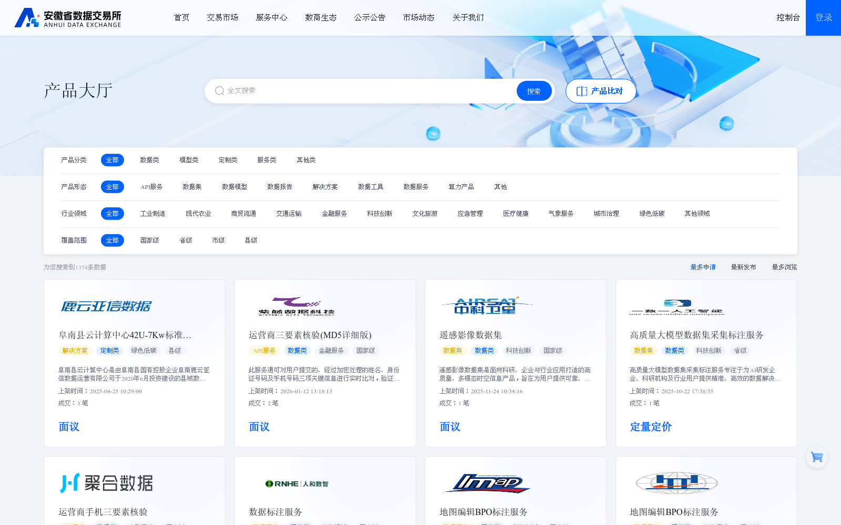
Task: Click the blue 搜索 button
Action: click(534, 91)
